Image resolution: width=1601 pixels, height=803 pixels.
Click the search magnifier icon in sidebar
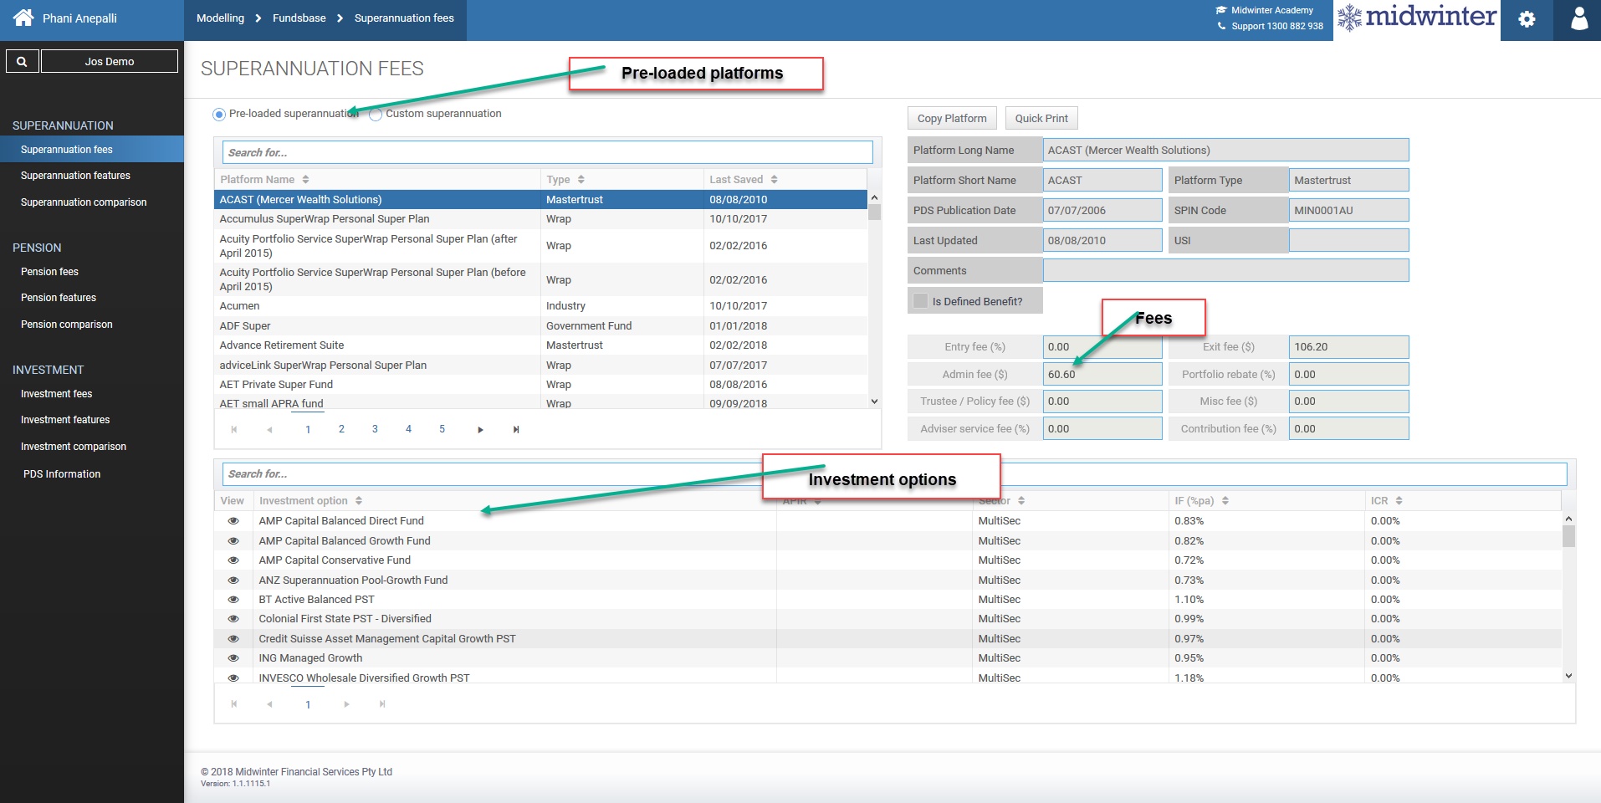pyautogui.click(x=23, y=61)
